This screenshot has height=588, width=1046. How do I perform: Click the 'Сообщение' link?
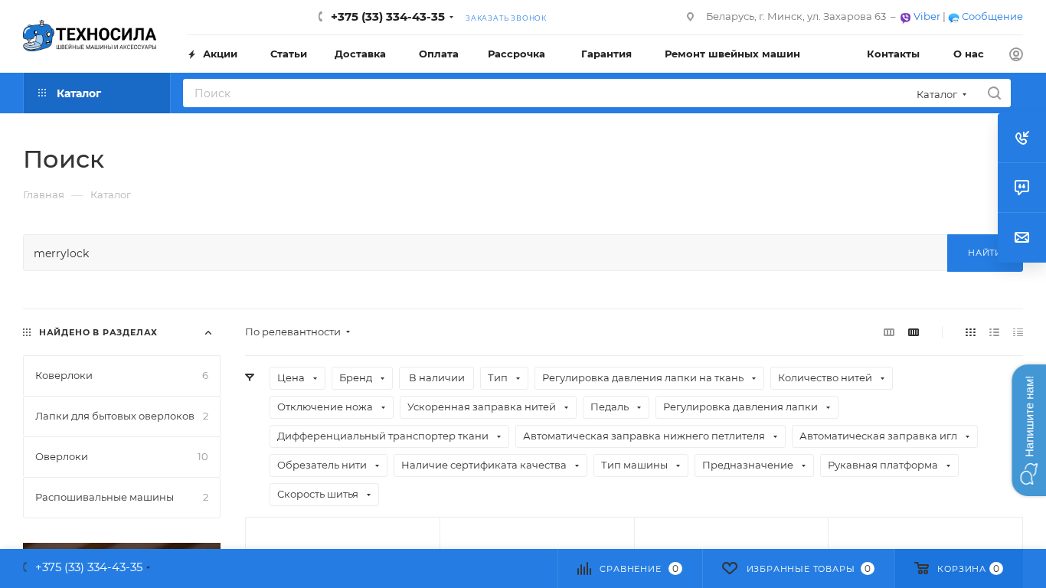992,17
